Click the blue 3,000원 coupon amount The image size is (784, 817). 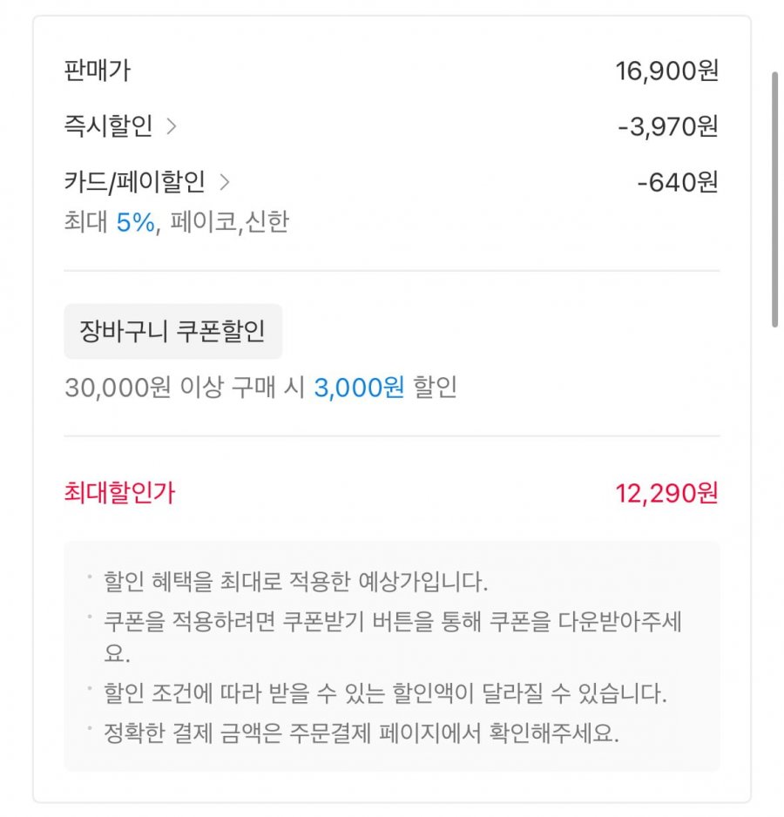pyautogui.click(x=359, y=388)
